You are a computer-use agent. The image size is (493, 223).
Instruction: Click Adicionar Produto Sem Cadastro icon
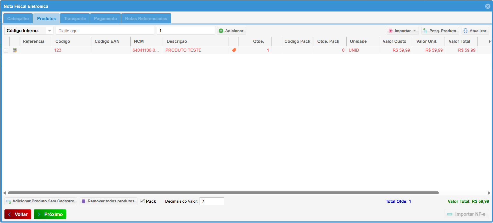(x=9, y=201)
